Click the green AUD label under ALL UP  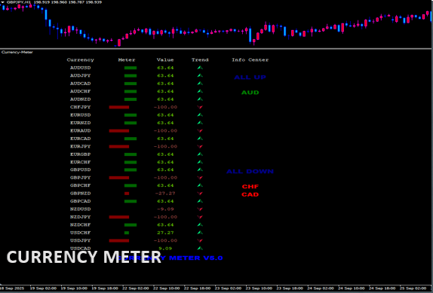pos(250,93)
